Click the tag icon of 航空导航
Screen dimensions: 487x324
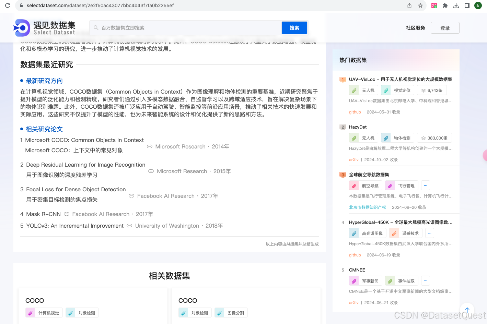[354, 186]
